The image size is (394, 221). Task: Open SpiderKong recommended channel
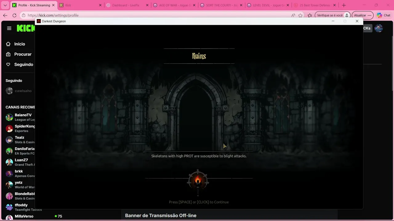pyautogui.click(x=20, y=128)
